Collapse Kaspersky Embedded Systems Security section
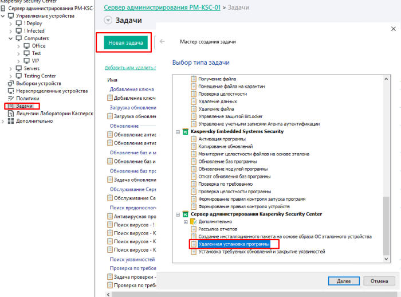The width and height of the screenshot is (401, 297). (178, 132)
